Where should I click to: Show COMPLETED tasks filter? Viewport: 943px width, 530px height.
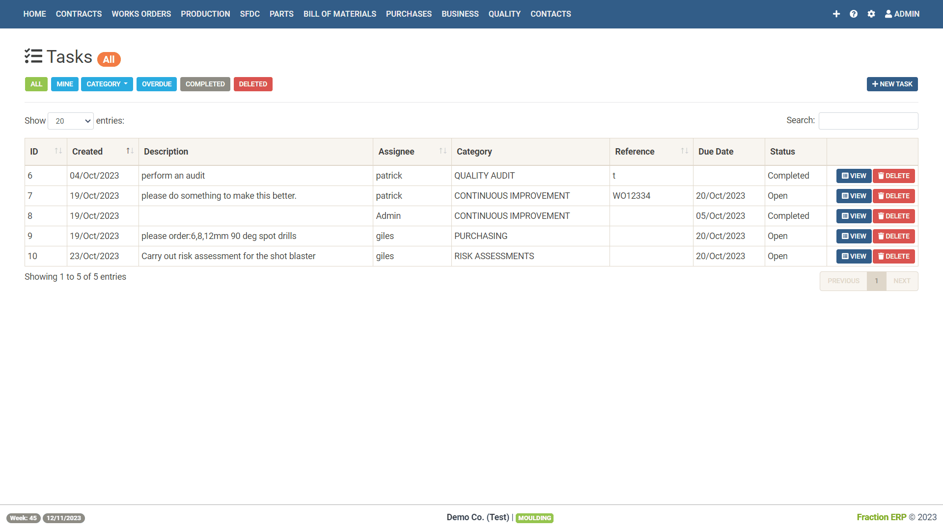coord(205,84)
